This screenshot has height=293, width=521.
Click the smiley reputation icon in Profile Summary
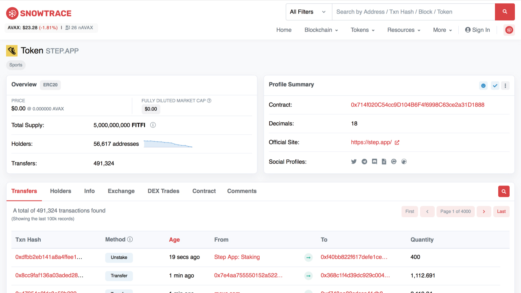pos(484,85)
